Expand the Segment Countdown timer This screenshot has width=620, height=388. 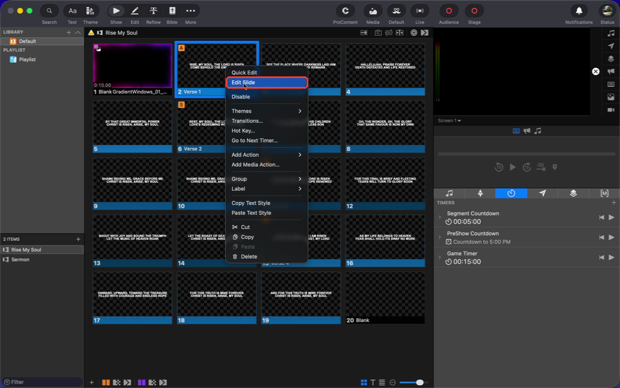pos(439,217)
